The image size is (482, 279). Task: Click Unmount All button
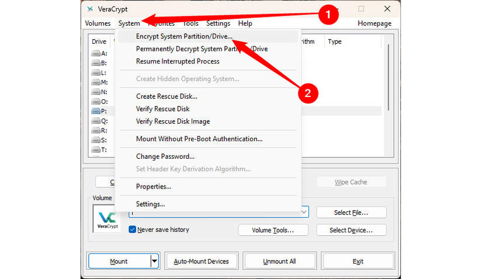tap(279, 261)
